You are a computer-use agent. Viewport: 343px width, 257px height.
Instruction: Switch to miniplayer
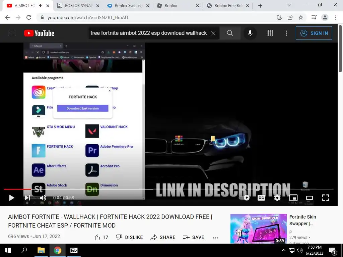[x=293, y=198]
